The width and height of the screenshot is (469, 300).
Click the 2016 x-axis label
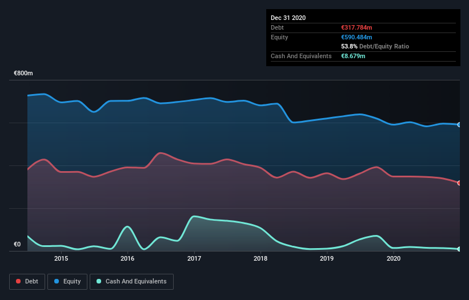point(127,258)
